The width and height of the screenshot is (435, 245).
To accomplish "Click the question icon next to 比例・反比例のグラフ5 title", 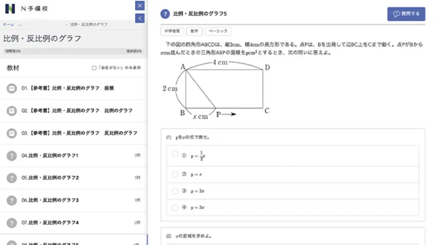I will pyautogui.click(x=165, y=13).
